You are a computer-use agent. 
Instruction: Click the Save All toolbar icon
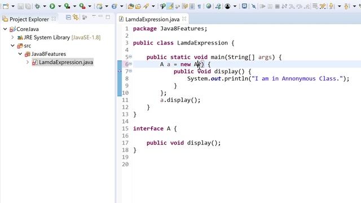click(28, 6)
